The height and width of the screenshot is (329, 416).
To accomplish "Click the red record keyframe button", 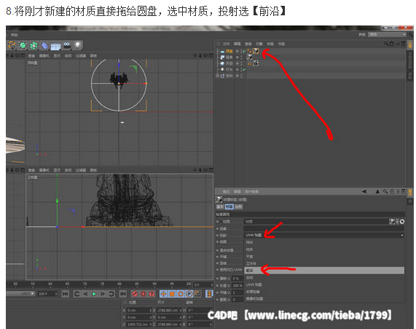I will click(135, 294).
